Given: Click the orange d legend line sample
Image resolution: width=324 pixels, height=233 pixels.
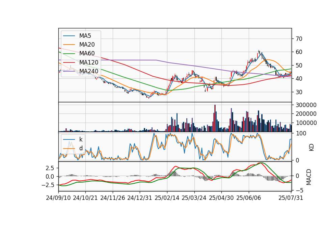Looking at the screenshot, I should (x=69, y=149).
